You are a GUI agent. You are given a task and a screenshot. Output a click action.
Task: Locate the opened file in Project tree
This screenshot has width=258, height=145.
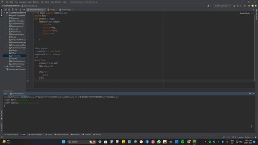coord(9,10)
